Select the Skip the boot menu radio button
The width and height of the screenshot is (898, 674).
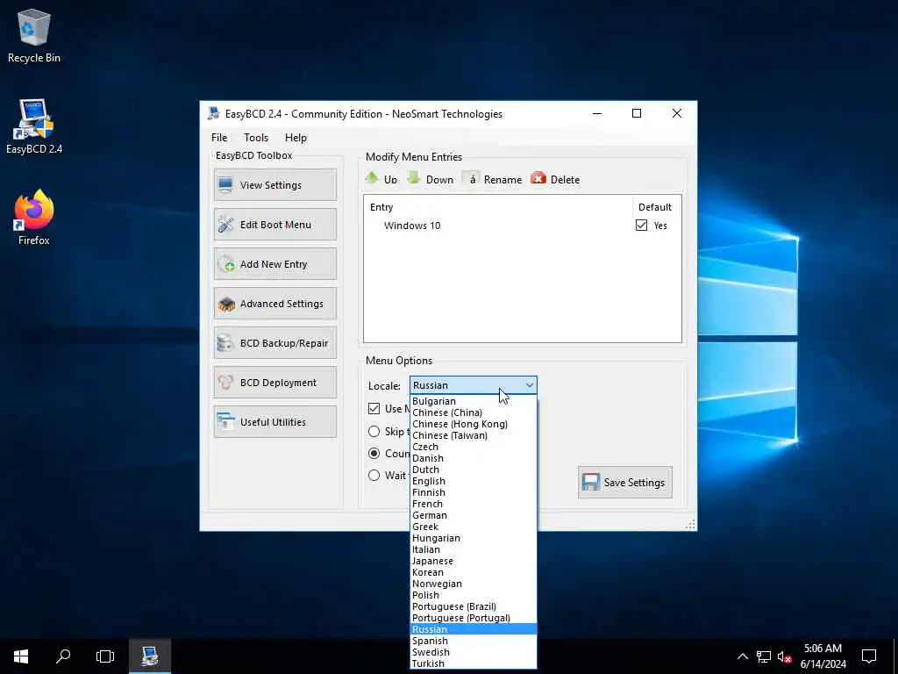pos(374,431)
